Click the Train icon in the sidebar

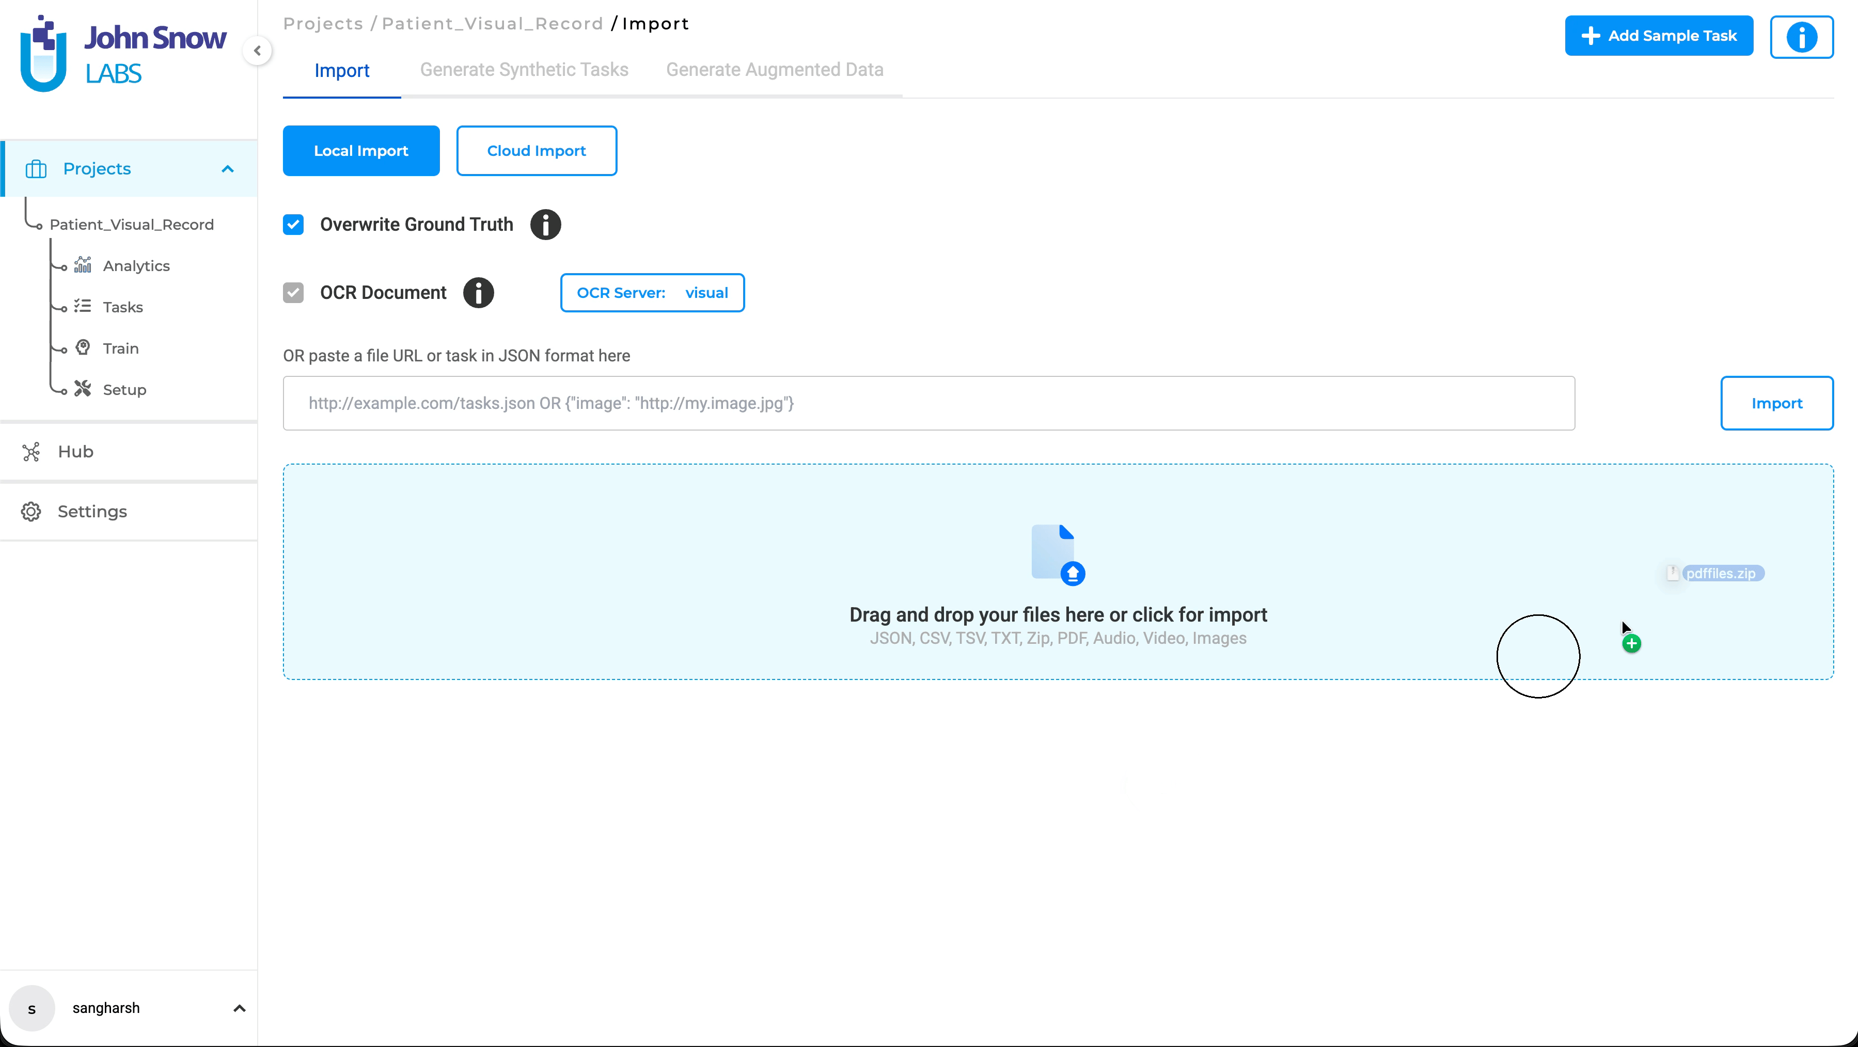[83, 347]
